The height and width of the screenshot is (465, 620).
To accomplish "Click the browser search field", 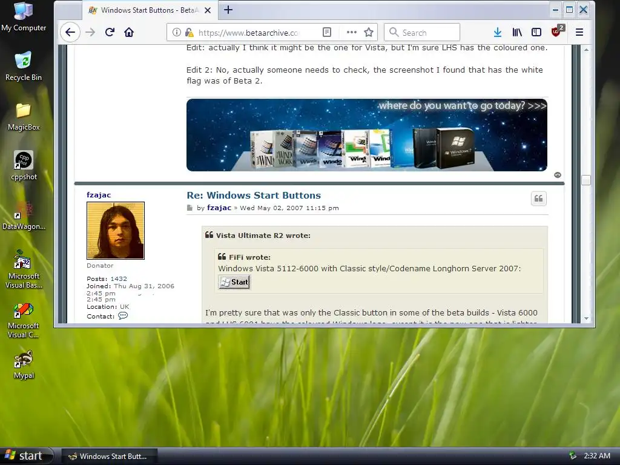I will [422, 33].
